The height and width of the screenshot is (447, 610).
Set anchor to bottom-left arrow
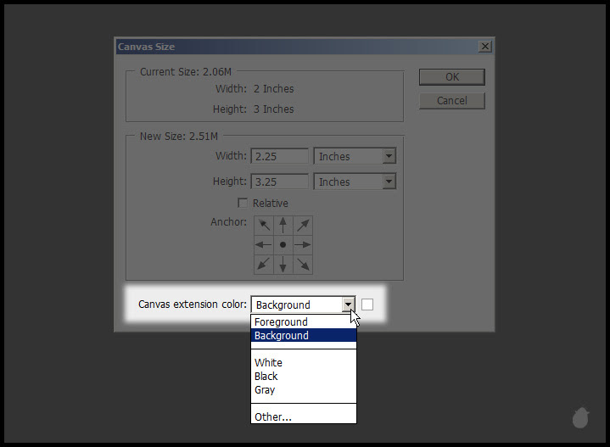[264, 265]
